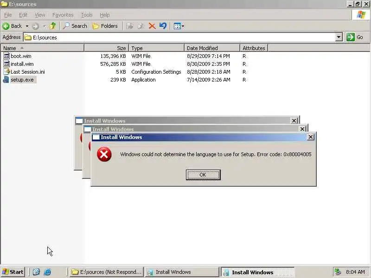Screen dimensions: 371x278
Task: Click the Go button
Action: tap(355, 37)
